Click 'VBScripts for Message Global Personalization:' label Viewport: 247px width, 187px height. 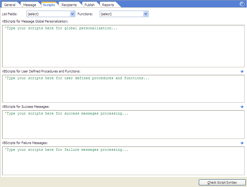[x=35, y=21]
